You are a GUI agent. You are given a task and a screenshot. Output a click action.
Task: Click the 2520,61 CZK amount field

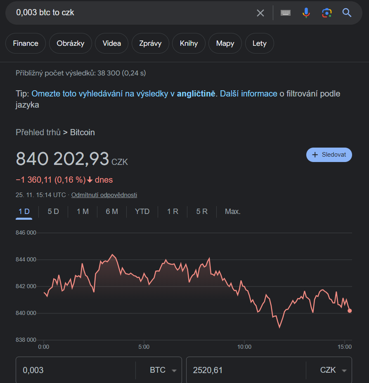(x=246, y=370)
